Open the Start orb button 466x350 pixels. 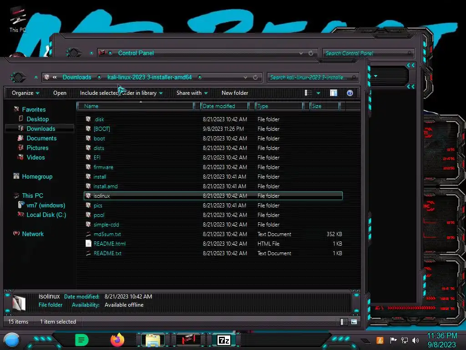click(x=12, y=340)
